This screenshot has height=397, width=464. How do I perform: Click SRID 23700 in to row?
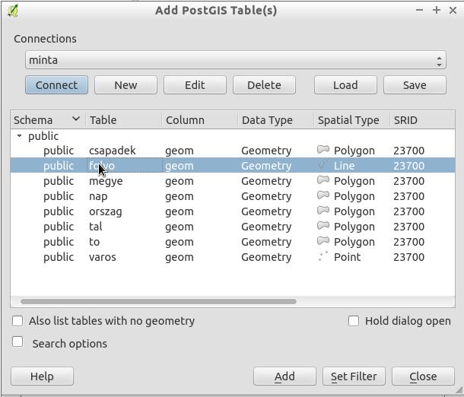click(x=409, y=242)
